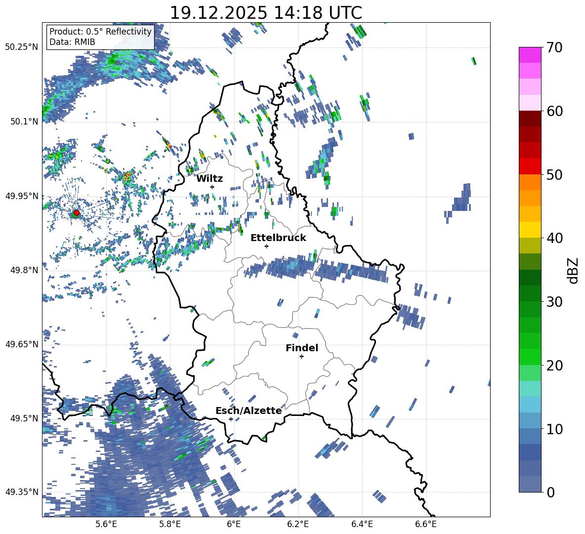Click the 50.25°N latitude tick label

pos(21,47)
